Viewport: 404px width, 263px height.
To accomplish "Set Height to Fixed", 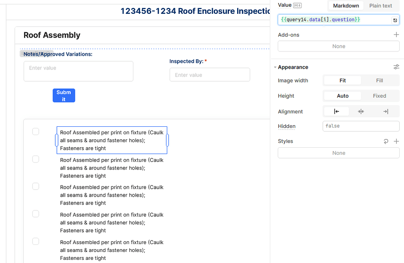I will tap(379, 96).
